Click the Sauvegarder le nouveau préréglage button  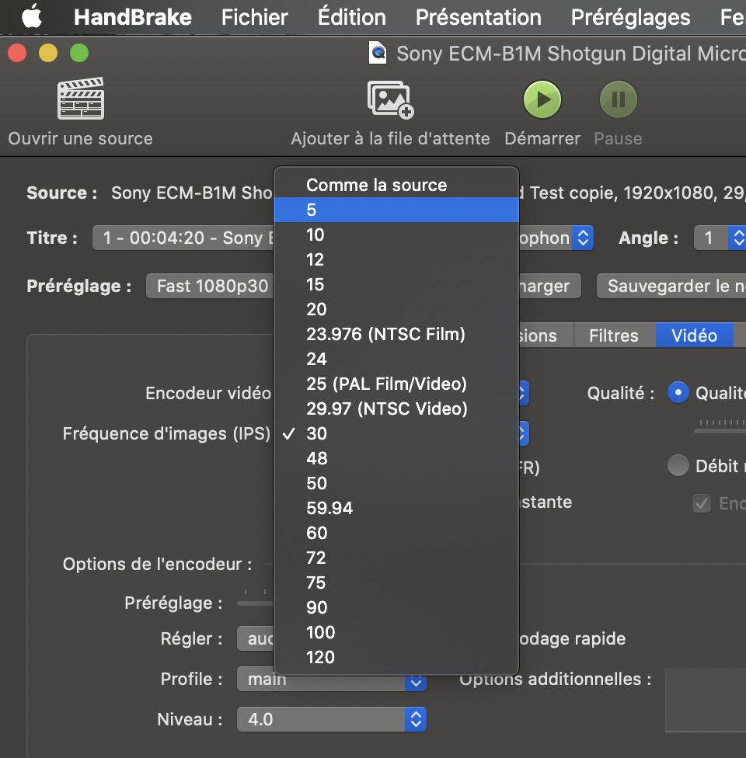tap(671, 286)
